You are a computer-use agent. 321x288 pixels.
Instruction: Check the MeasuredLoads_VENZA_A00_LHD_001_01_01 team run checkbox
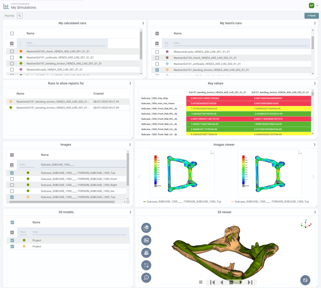(157, 52)
